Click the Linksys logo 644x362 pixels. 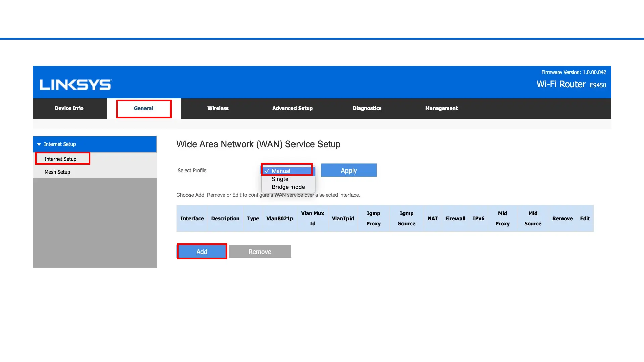76,85
